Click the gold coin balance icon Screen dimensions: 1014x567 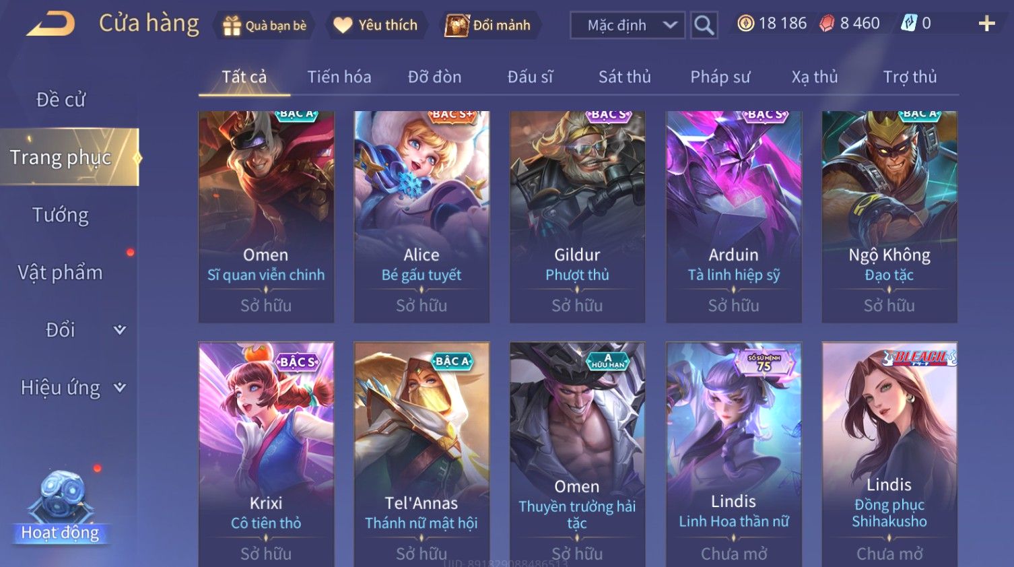[745, 24]
